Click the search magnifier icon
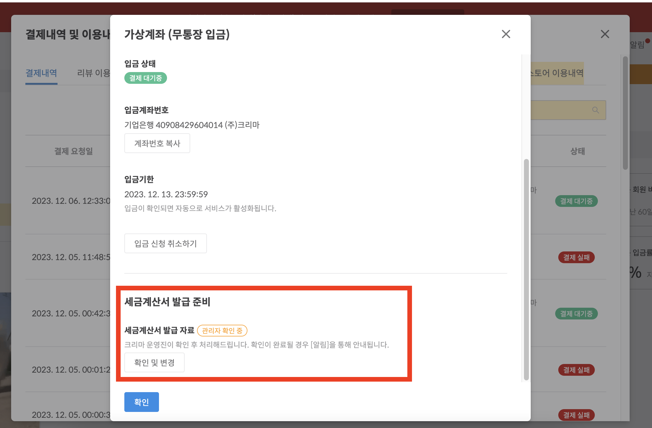652x428 pixels. [x=595, y=110]
